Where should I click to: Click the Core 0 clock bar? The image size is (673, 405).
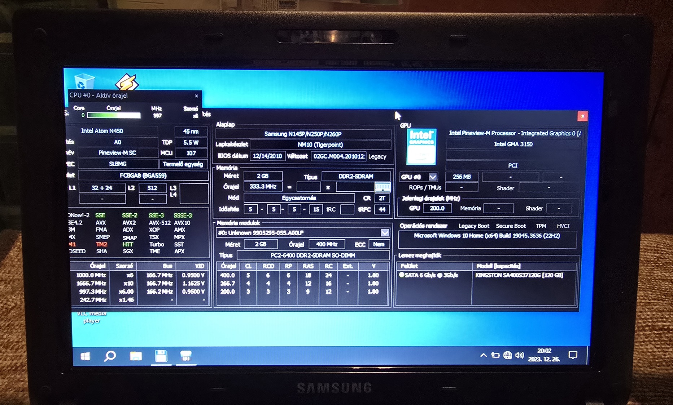click(114, 115)
